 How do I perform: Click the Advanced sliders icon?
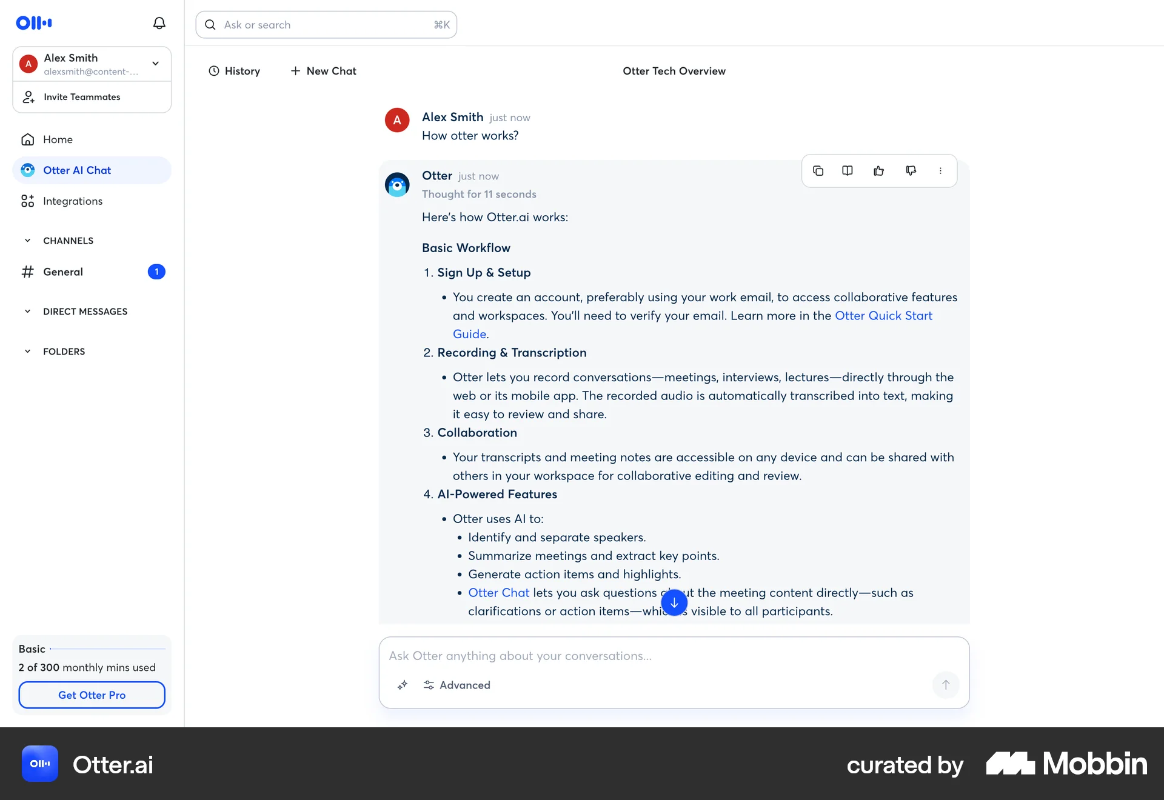429,685
